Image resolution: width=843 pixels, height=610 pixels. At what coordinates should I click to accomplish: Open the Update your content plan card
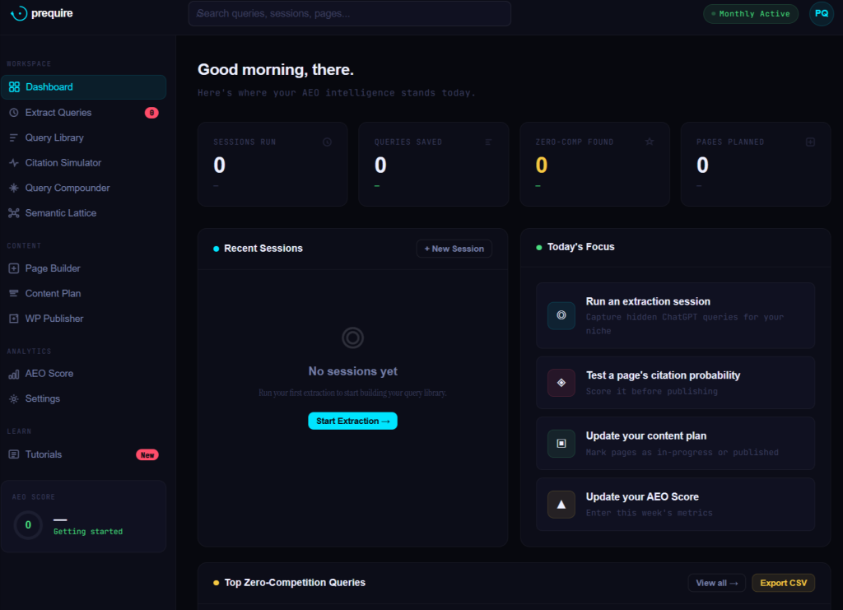coord(675,444)
